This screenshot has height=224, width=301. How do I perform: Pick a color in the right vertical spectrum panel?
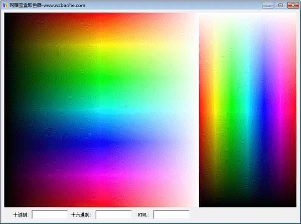tap(248, 110)
